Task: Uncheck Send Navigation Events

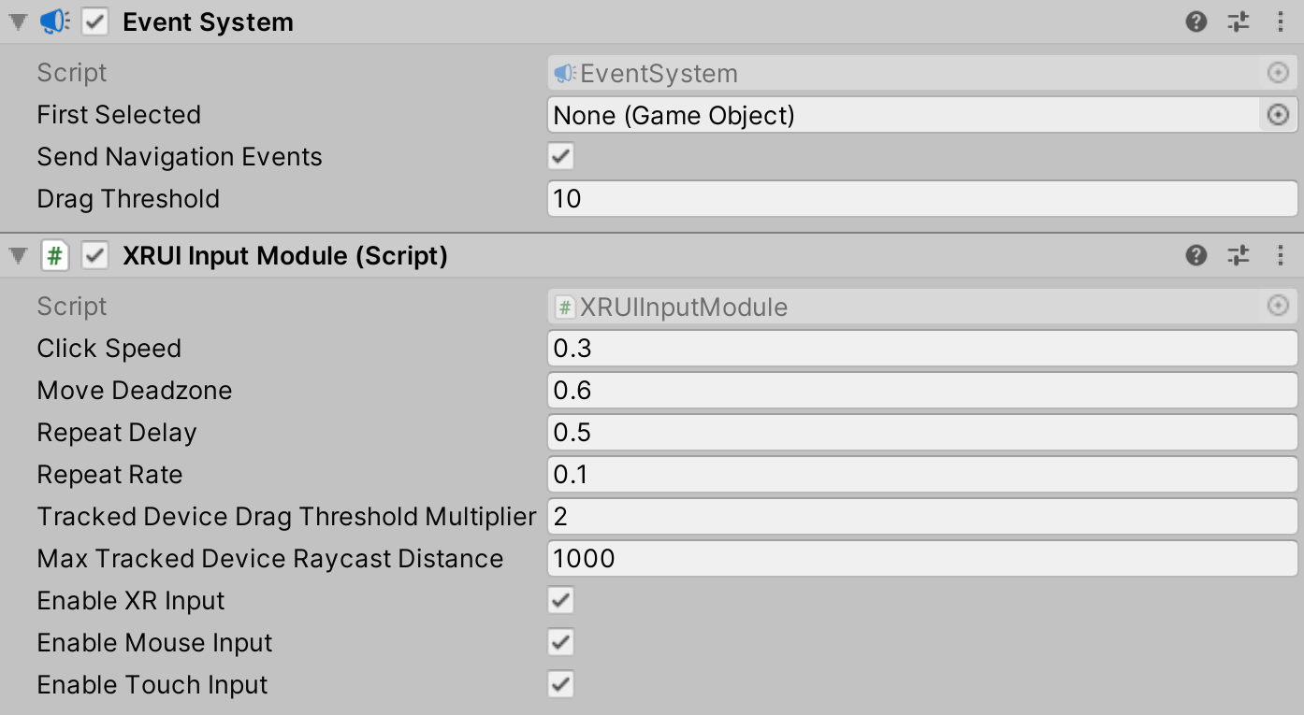Action: (559, 156)
